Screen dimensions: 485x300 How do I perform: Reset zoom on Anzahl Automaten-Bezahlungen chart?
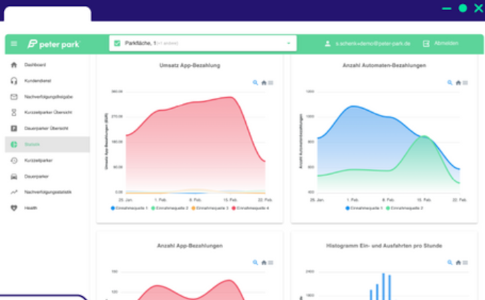point(458,83)
